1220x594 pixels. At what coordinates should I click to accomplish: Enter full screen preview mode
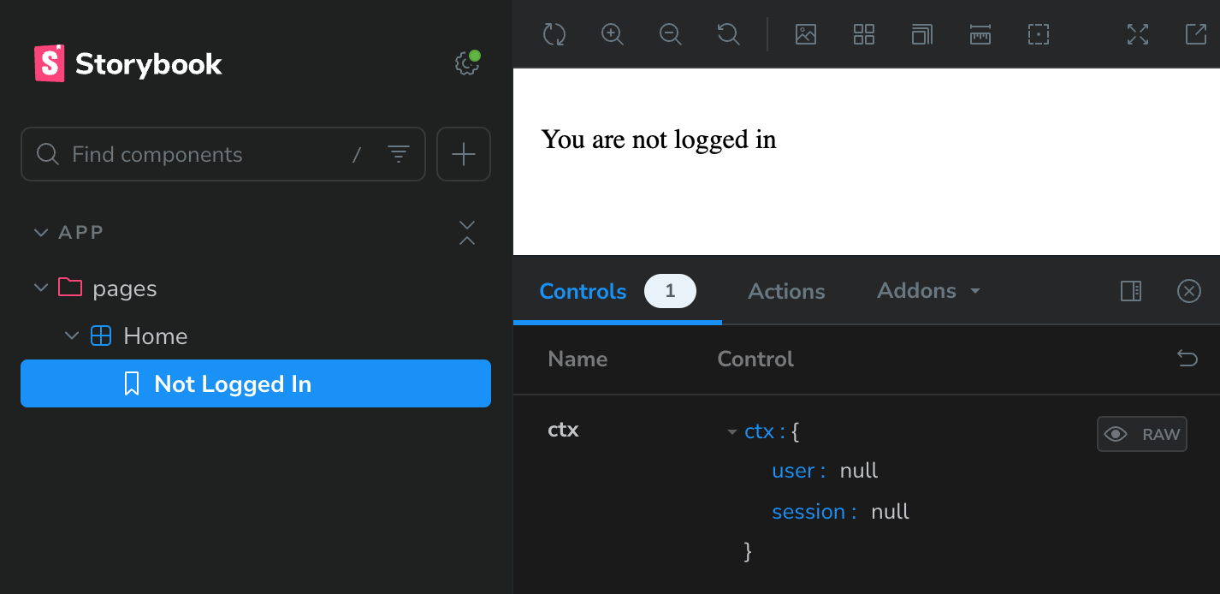pyautogui.click(x=1138, y=34)
